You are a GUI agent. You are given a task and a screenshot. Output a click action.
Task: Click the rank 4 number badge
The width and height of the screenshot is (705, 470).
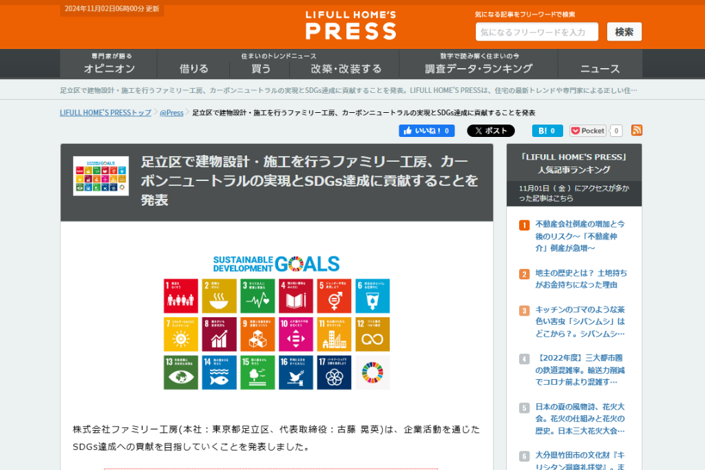pyautogui.click(x=524, y=359)
